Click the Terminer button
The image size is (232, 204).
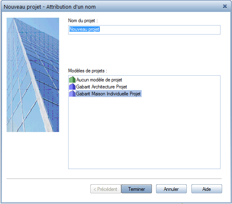(x=137, y=189)
